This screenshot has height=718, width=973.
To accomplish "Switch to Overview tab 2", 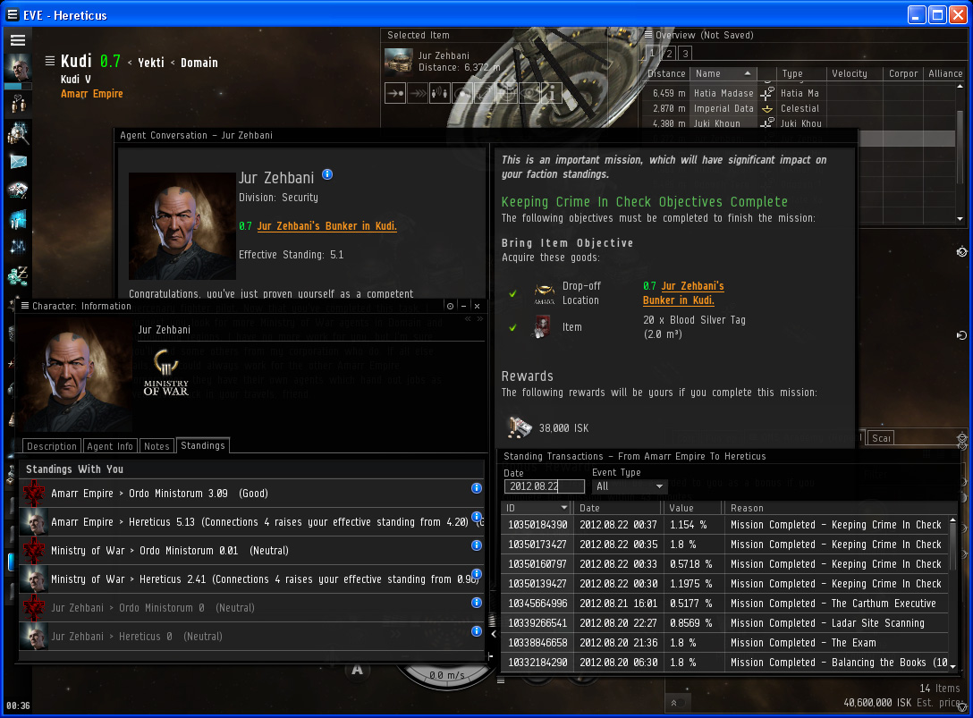I will [669, 54].
